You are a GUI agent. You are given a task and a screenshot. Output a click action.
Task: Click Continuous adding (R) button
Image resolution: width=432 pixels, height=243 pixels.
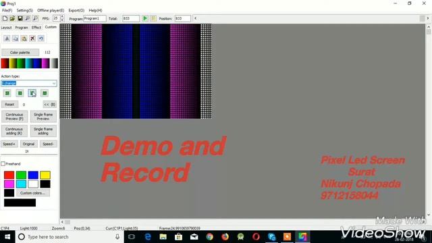coord(14,131)
